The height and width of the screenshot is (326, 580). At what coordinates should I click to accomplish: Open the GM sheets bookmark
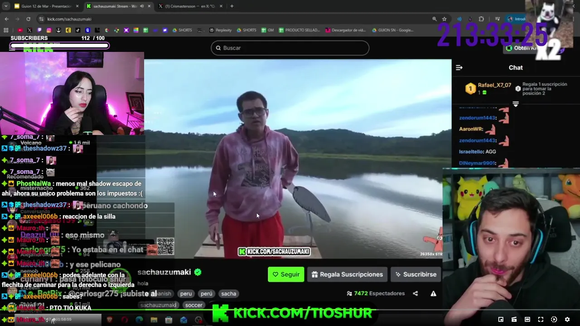point(267,30)
